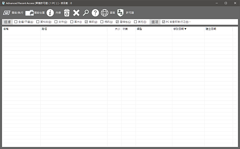Screen dimensions: 240x149
Task: Reverse sort on 修改日期 modified date column
Action: pos(188,29)
